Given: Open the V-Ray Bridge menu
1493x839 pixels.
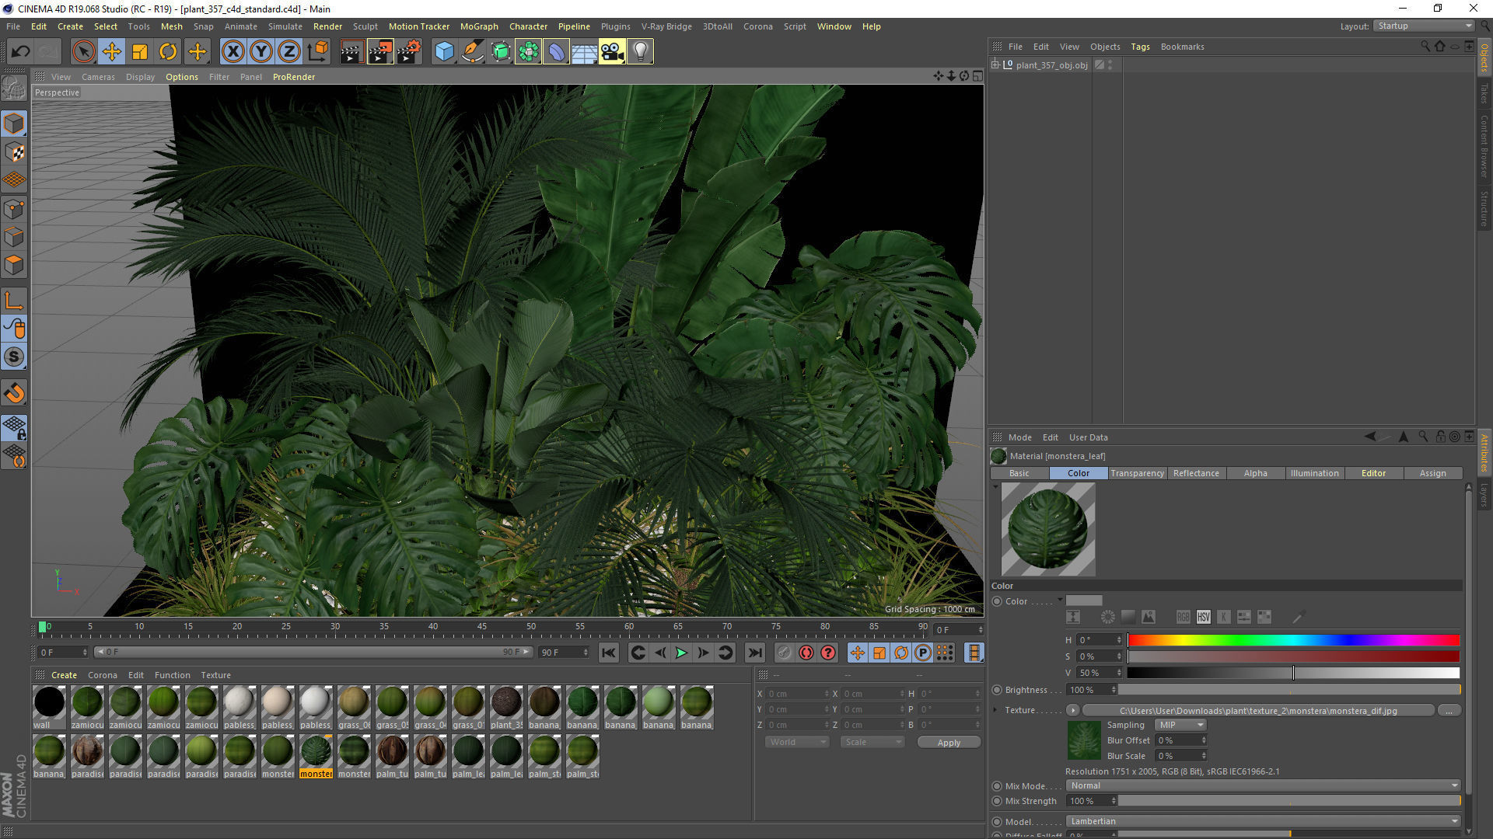Looking at the screenshot, I should [666, 26].
